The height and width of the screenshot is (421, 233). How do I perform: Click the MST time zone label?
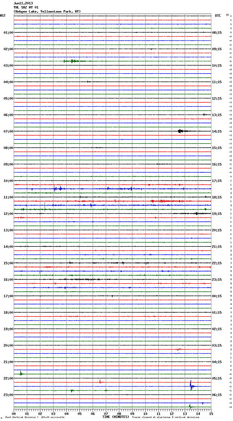click(x=3, y=16)
